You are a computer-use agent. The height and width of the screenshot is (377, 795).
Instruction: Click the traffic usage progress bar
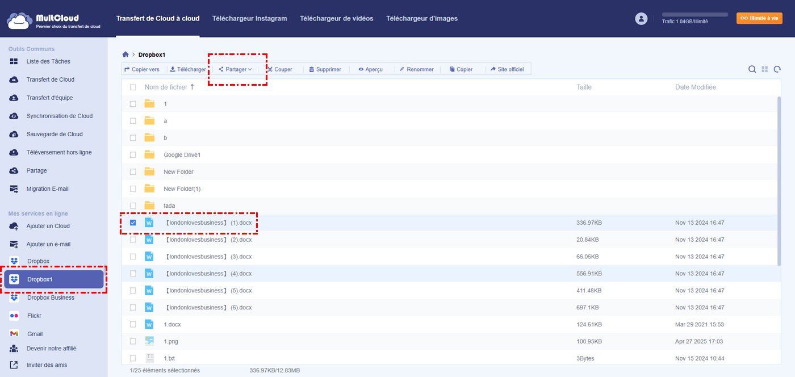coord(694,15)
